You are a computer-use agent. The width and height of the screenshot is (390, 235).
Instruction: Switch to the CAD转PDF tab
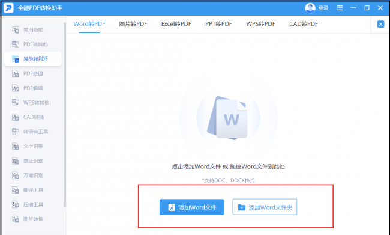304,24
